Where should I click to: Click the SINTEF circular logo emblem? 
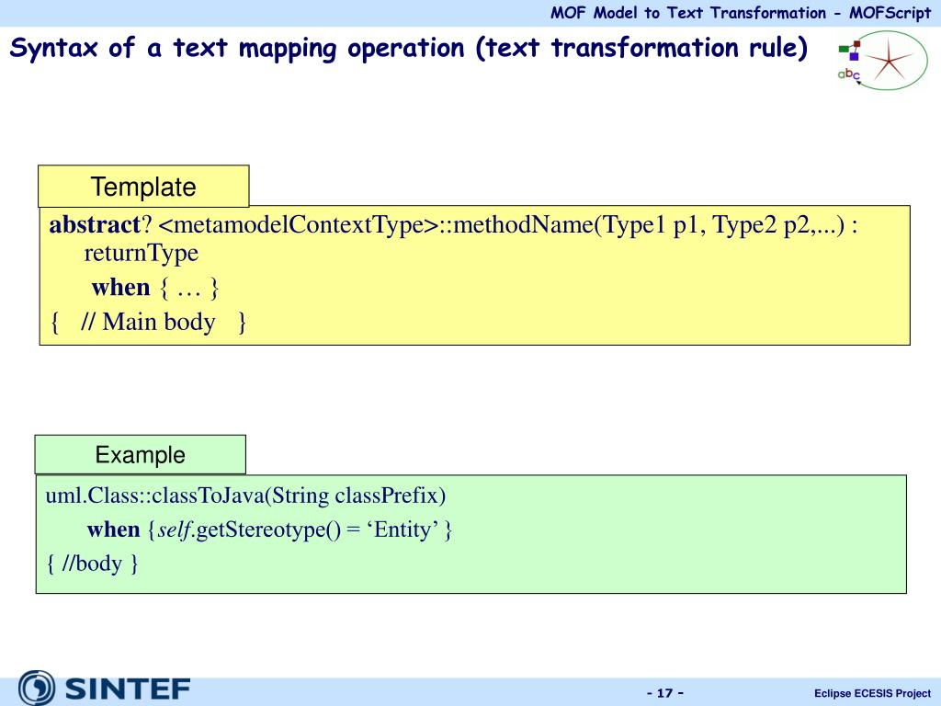[x=37, y=689]
